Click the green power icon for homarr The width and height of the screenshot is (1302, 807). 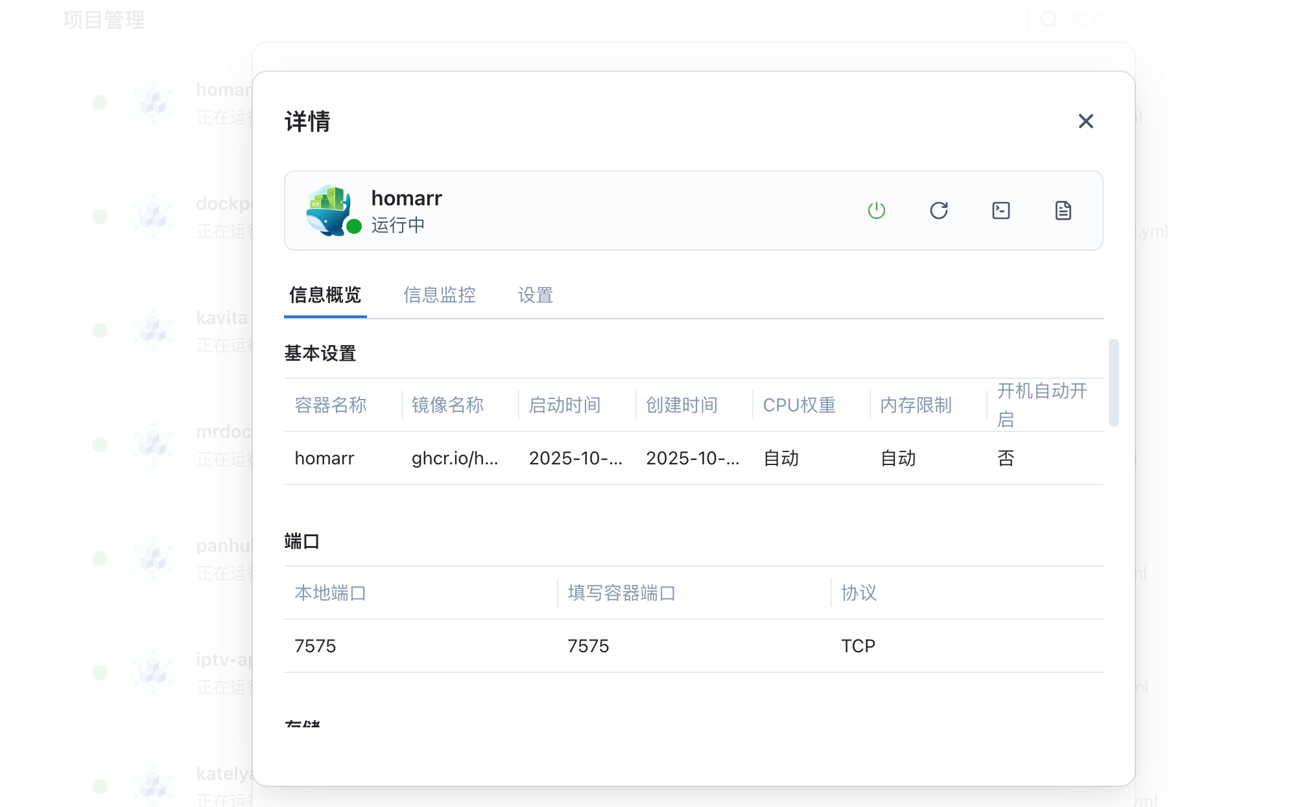click(x=876, y=210)
